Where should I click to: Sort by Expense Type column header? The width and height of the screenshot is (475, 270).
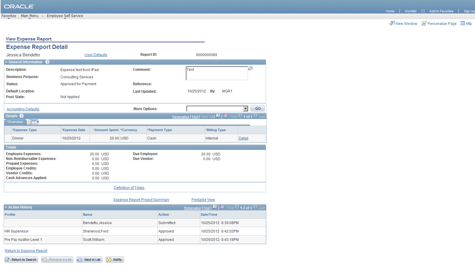[x=25, y=130]
